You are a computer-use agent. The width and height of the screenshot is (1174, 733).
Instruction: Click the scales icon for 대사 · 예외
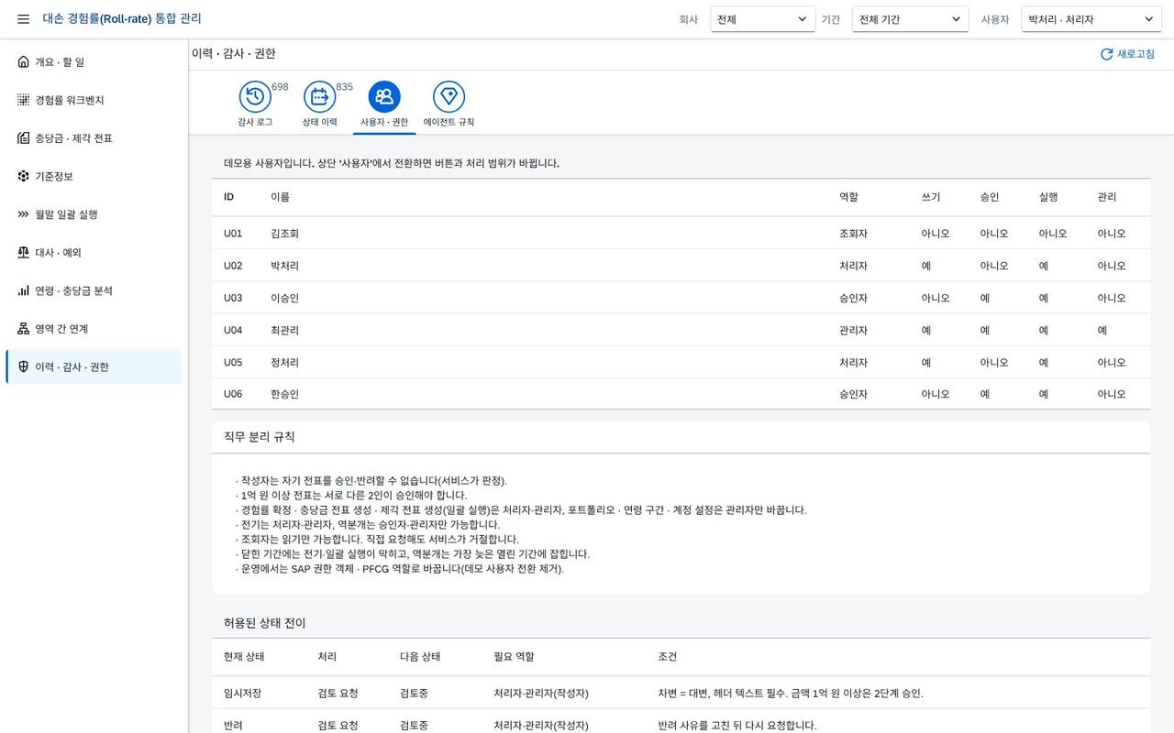click(23, 252)
